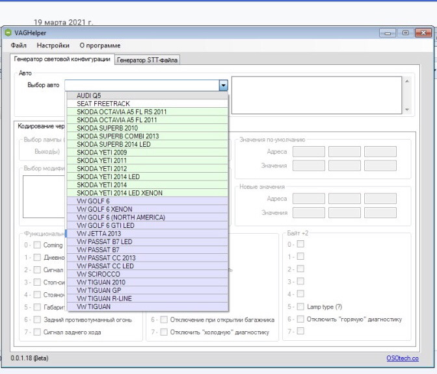This screenshot has width=437, height=374.
Task: Select VW TIGUAN GP
Action: coord(148,290)
